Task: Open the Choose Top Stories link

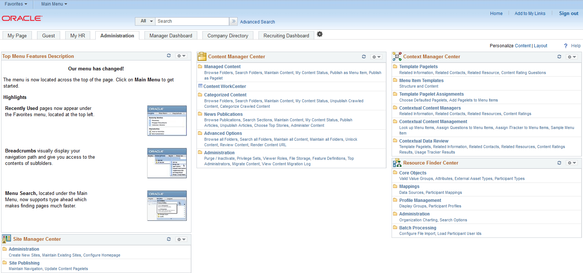Action: pyautogui.click(x=271, y=125)
